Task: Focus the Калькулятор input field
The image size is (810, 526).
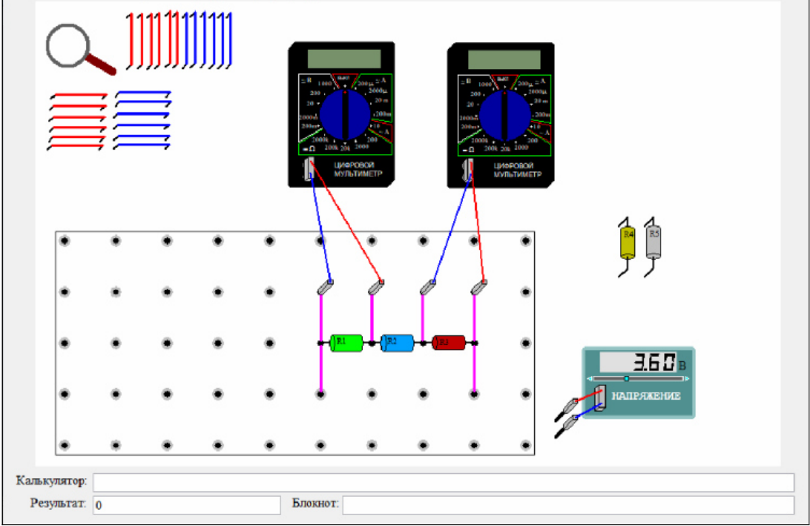Action: coord(444,482)
